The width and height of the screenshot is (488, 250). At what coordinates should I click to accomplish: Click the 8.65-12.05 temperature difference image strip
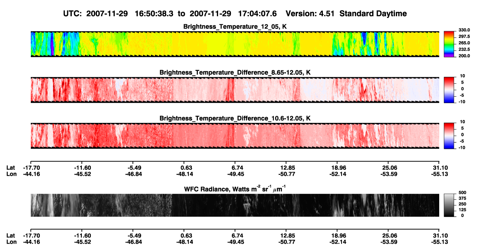click(x=235, y=90)
